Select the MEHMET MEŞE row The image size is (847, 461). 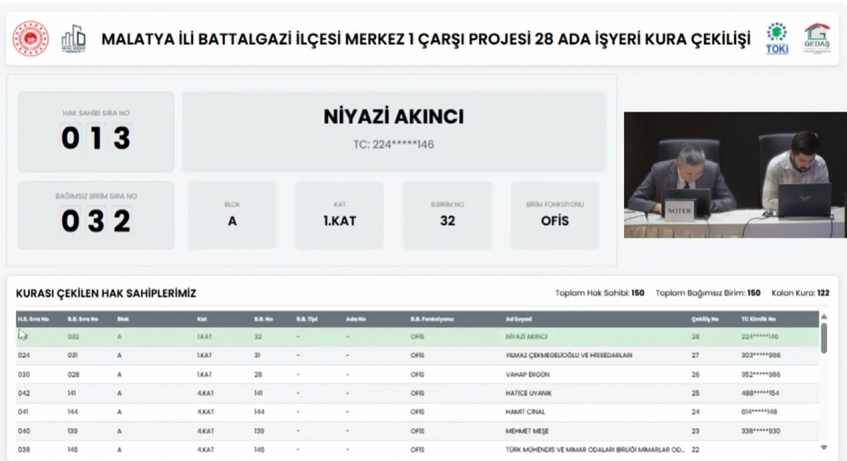[417, 431]
